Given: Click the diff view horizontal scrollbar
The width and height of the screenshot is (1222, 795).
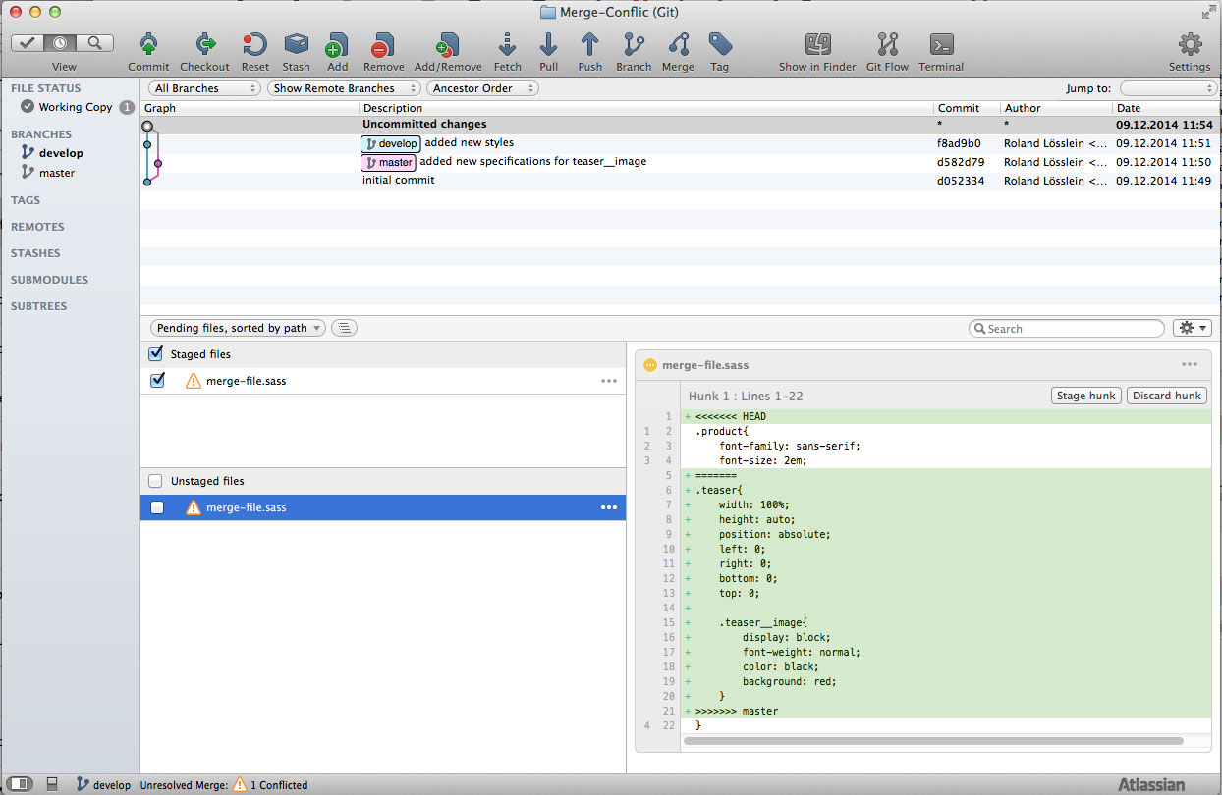Looking at the screenshot, I should tap(933, 741).
